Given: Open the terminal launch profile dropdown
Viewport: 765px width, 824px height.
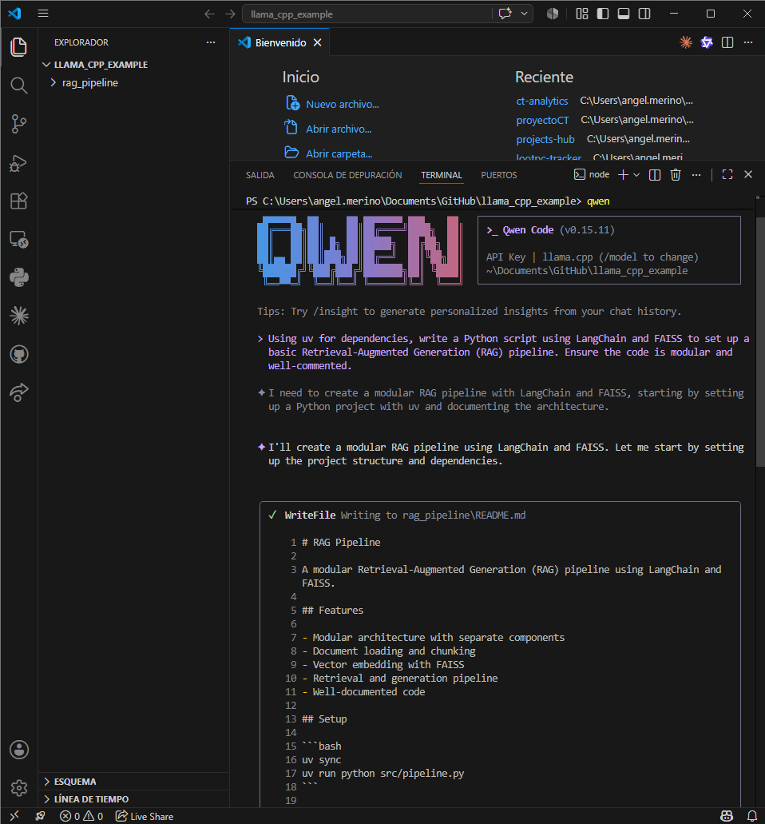Looking at the screenshot, I should [636, 175].
